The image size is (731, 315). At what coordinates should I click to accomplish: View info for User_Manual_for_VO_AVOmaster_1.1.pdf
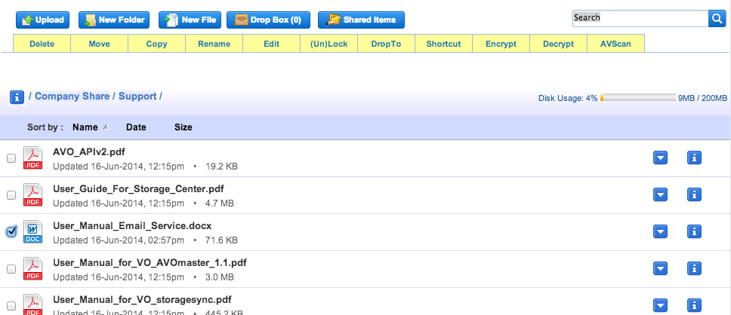coord(695,268)
